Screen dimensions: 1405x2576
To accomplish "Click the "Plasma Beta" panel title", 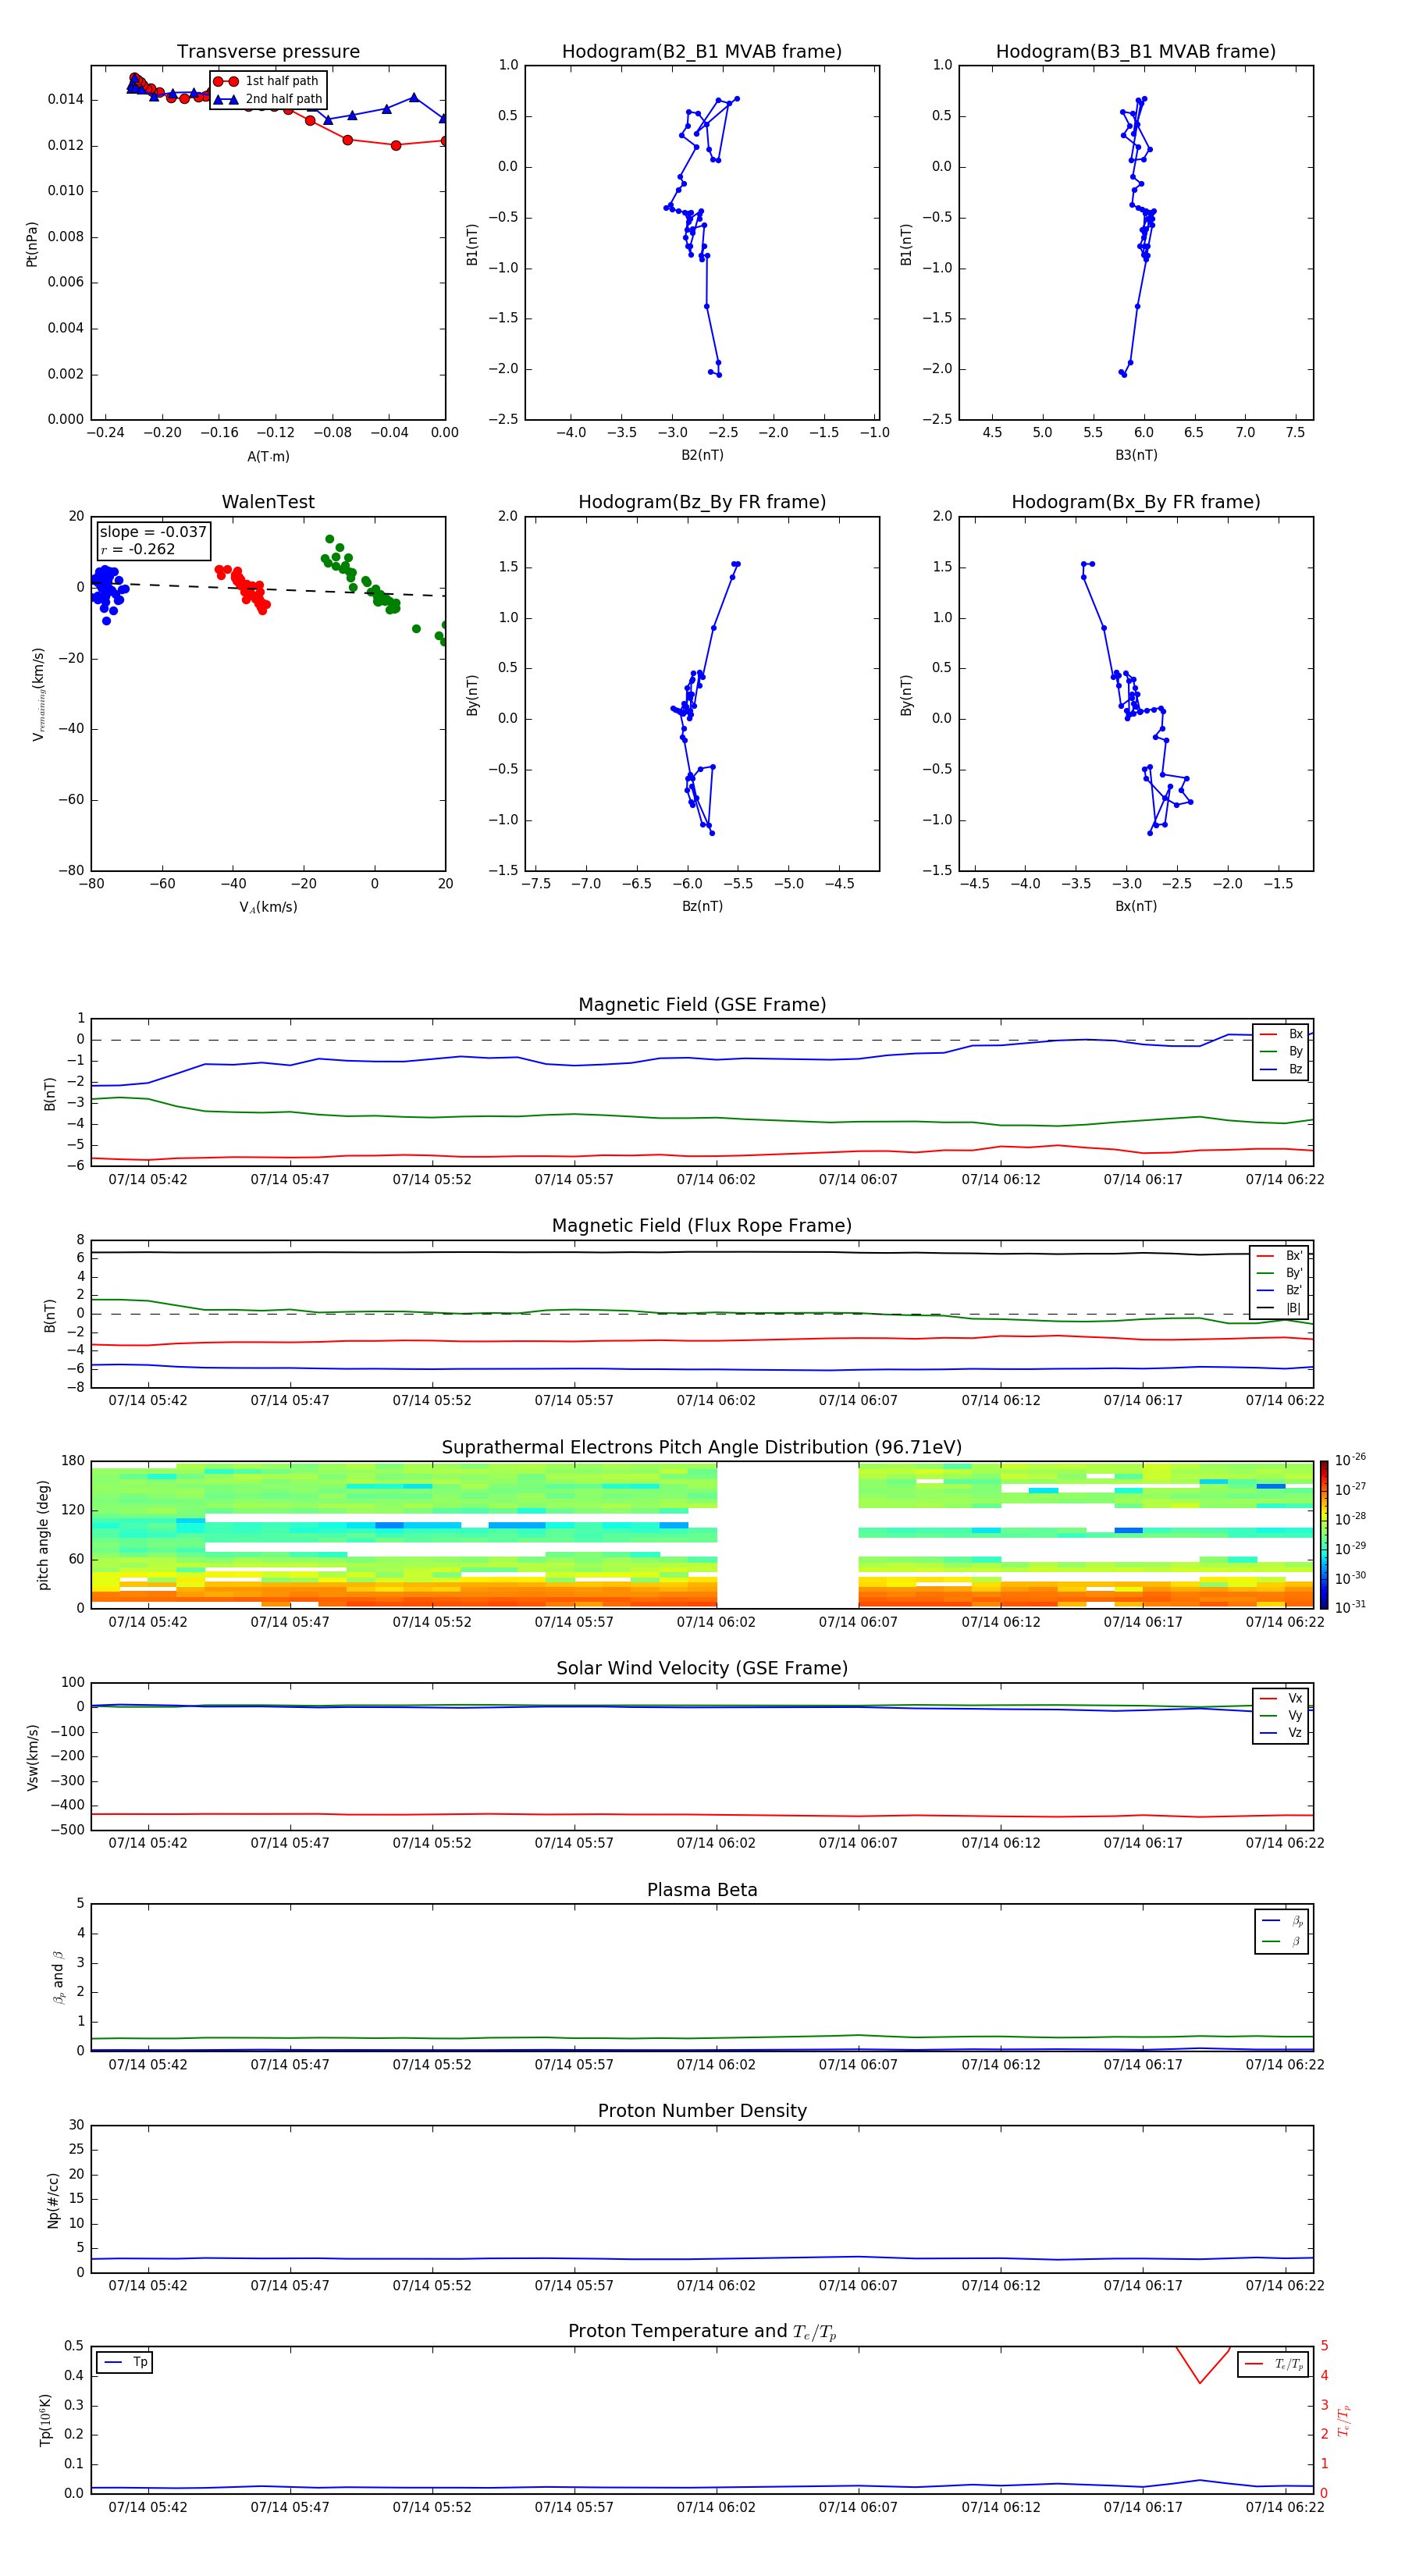I will coord(702,1891).
